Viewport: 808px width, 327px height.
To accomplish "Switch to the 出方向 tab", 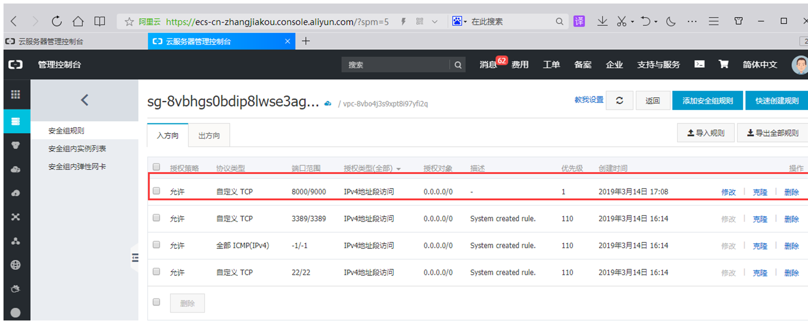I will [x=209, y=135].
